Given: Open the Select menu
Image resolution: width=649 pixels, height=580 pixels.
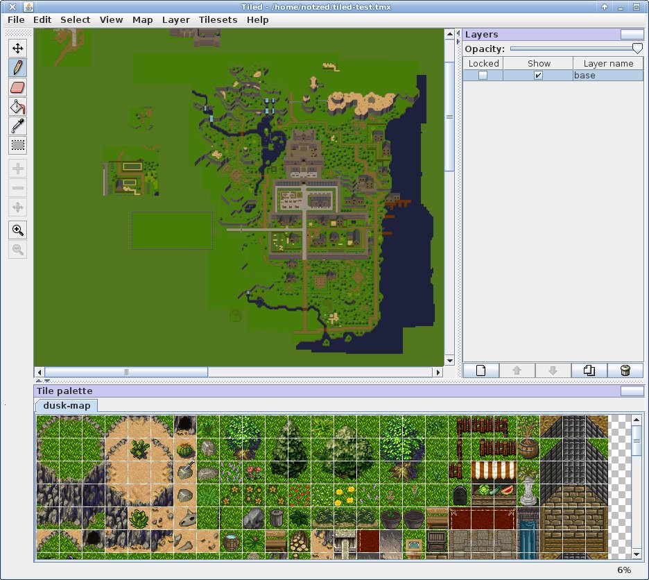Looking at the screenshot, I should (75, 20).
